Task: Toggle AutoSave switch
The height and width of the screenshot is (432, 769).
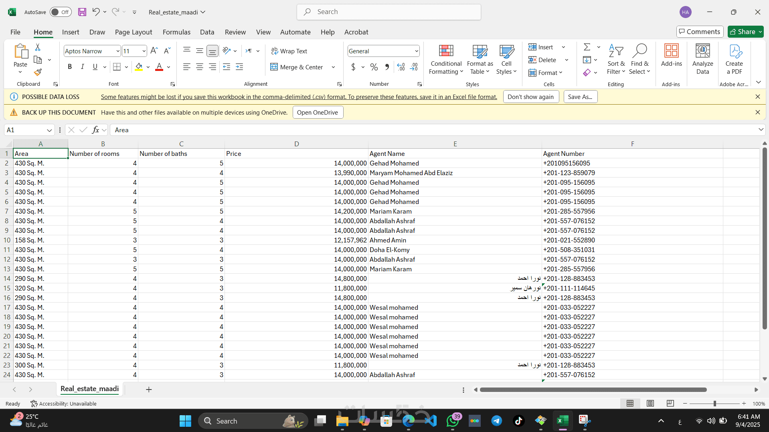Action: point(61,12)
